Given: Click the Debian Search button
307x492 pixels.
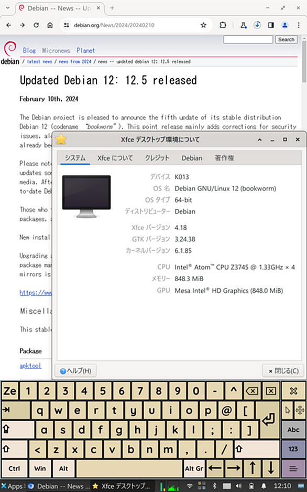Looking at the screenshot, I should pos(286,39).
